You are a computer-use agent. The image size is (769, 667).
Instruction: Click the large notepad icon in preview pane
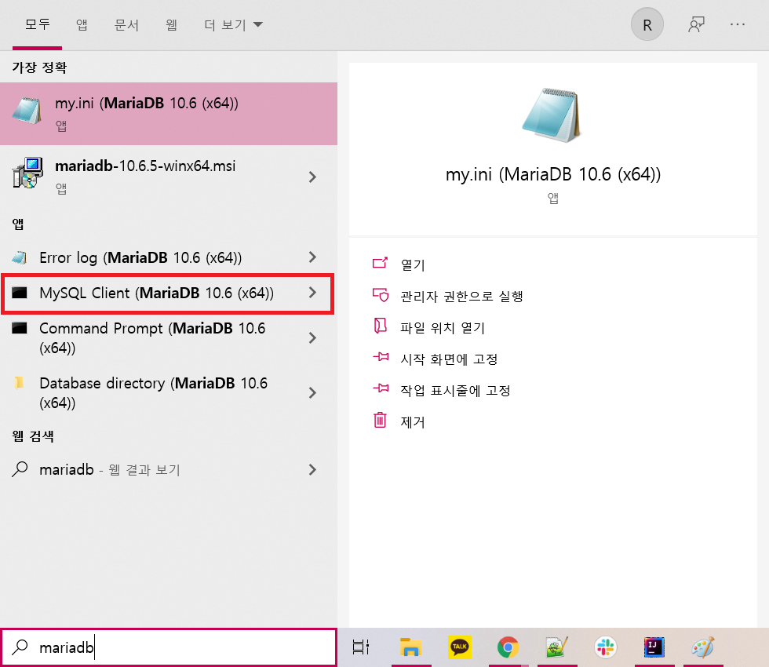[552, 115]
